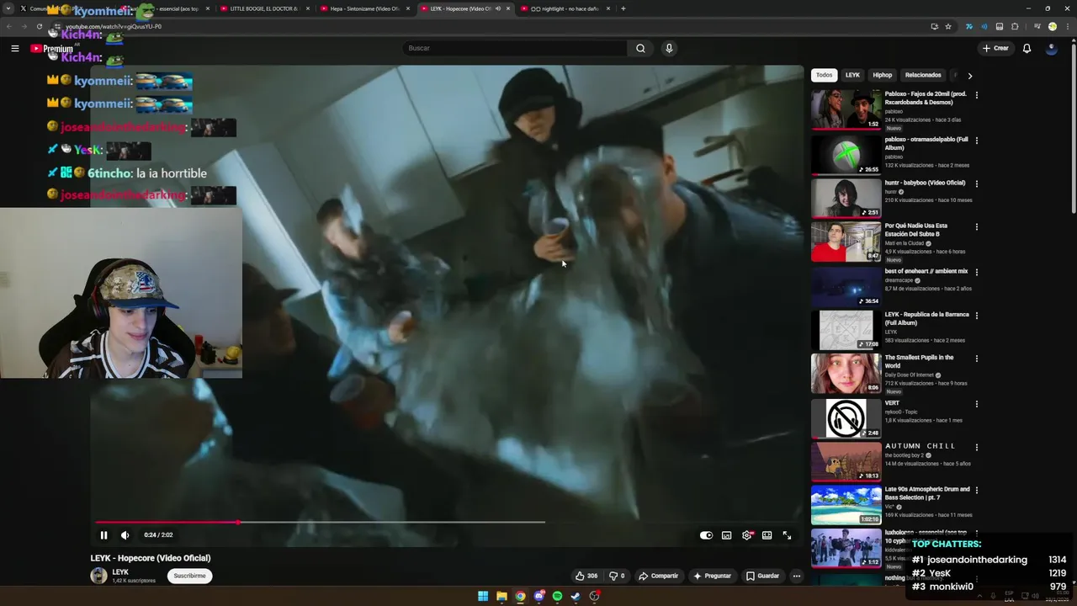Open more actions ellipsis below video
This screenshot has width=1077, height=606.
click(796, 576)
